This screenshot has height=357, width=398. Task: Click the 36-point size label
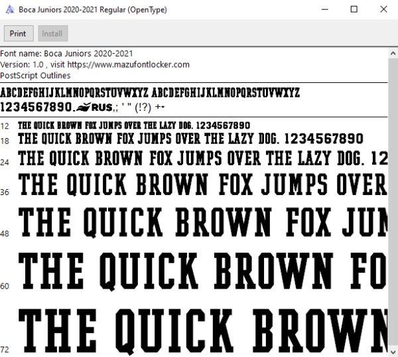(5, 192)
